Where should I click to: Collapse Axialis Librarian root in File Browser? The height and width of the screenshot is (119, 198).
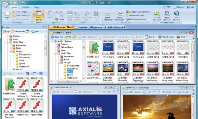(52, 41)
